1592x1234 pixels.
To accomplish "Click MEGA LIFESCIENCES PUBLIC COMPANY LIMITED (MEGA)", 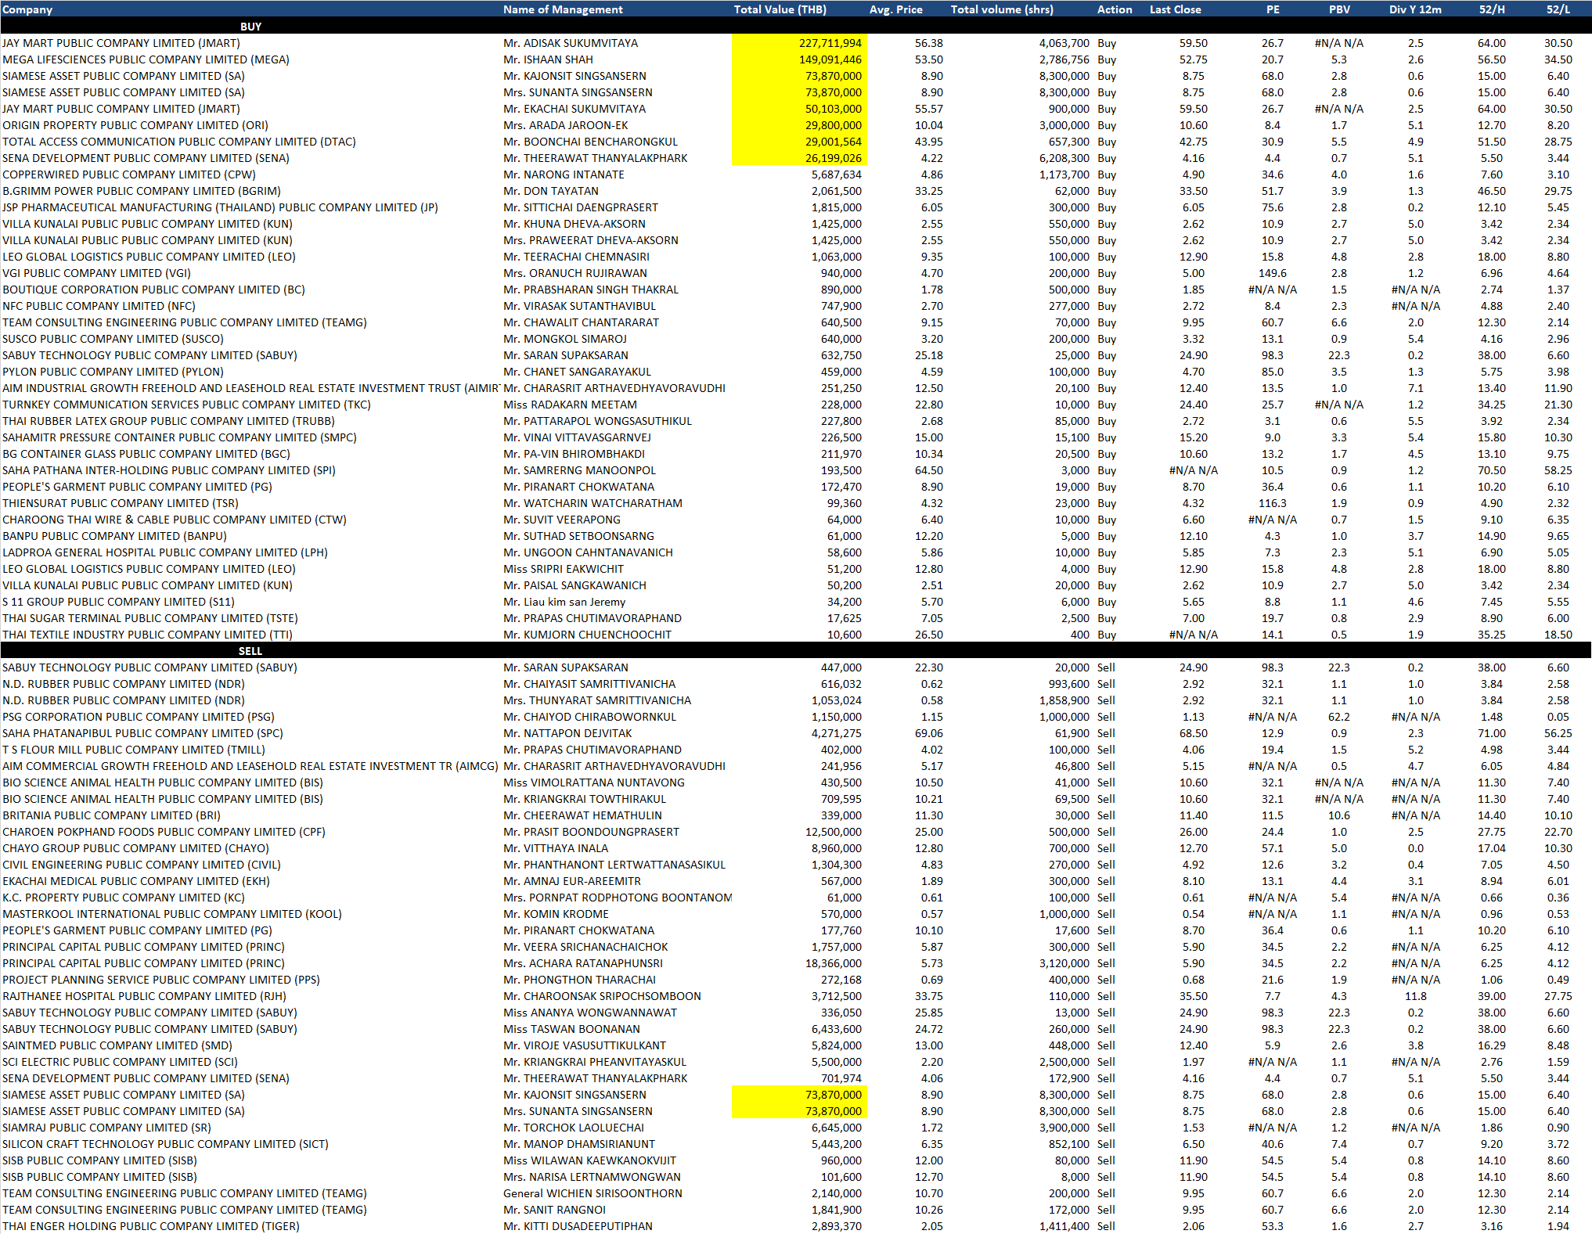I will click(x=146, y=59).
